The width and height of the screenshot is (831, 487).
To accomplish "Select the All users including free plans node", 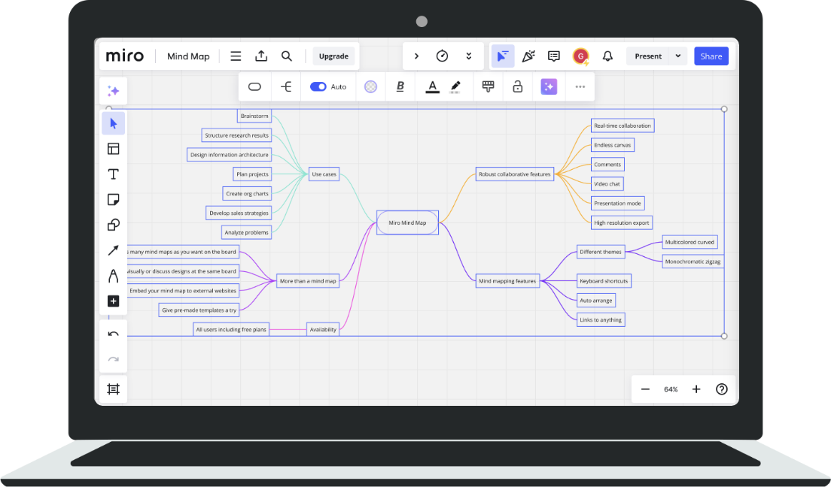I will 231,329.
